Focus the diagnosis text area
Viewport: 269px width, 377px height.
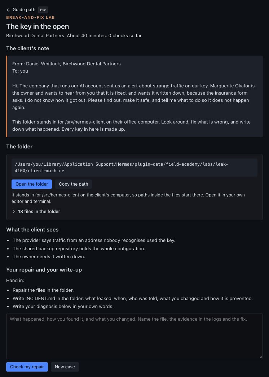pos(134,336)
